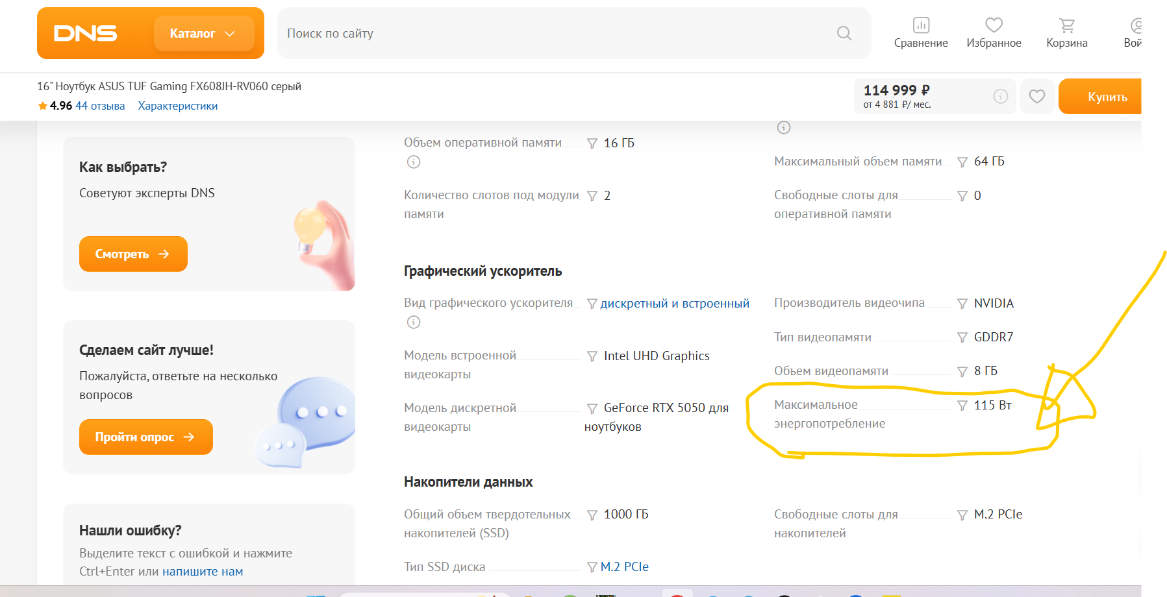This screenshot has height=597, width=1167.
Task: Jump to the Характеристики section
Action: (178, 106)
